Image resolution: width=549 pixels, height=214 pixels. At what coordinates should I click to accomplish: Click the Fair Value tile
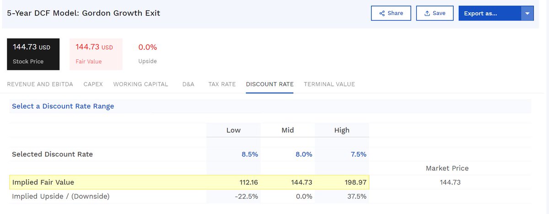coord(96,54)
